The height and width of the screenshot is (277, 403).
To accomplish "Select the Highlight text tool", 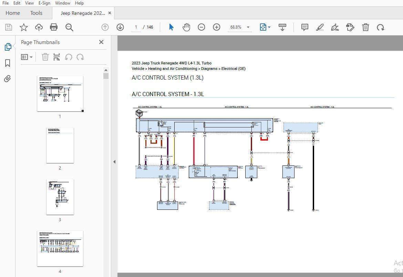I will (320, 27).
